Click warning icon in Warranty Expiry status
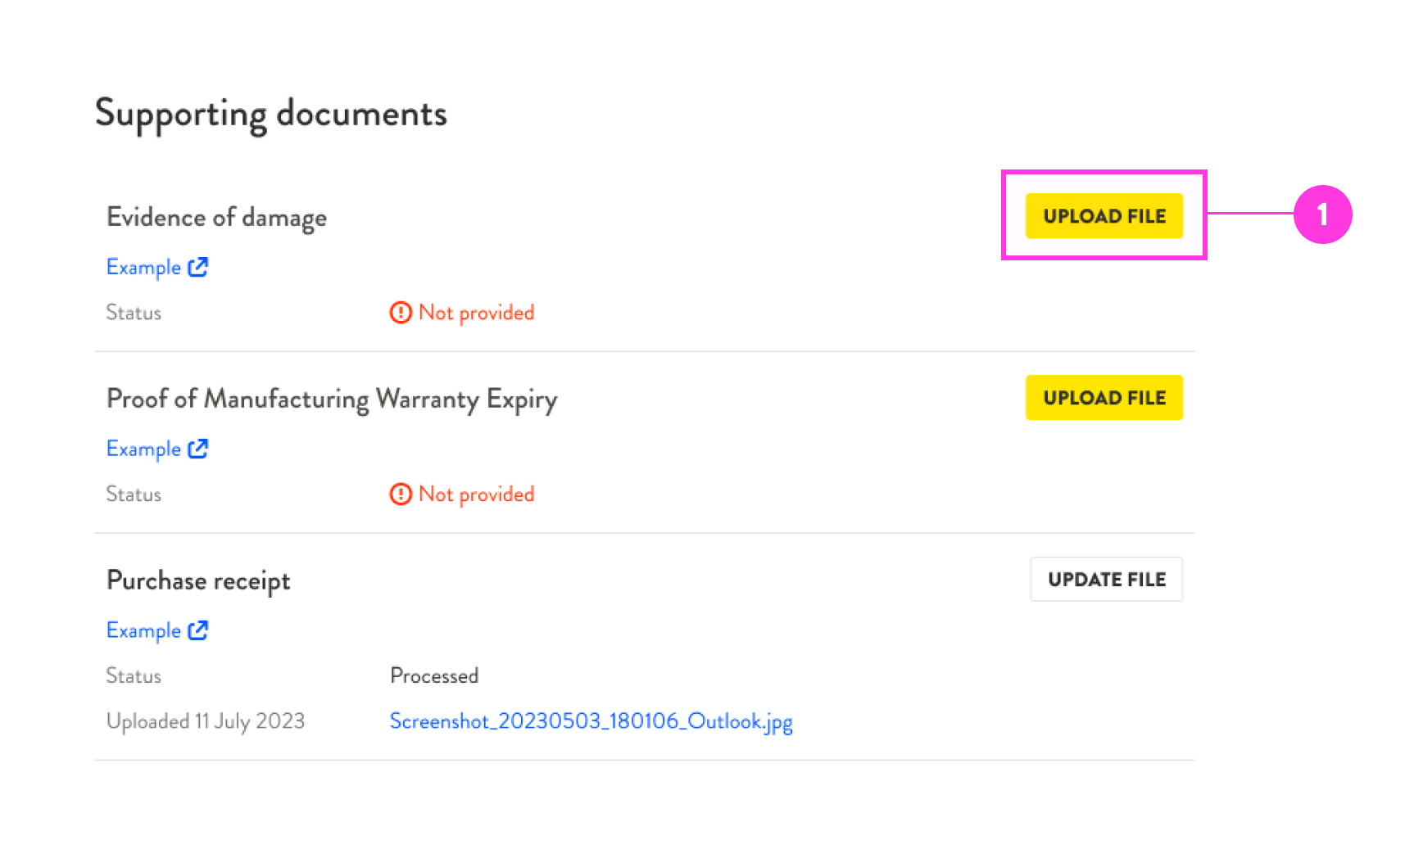 pyautogui.click(x=401, y=494)
